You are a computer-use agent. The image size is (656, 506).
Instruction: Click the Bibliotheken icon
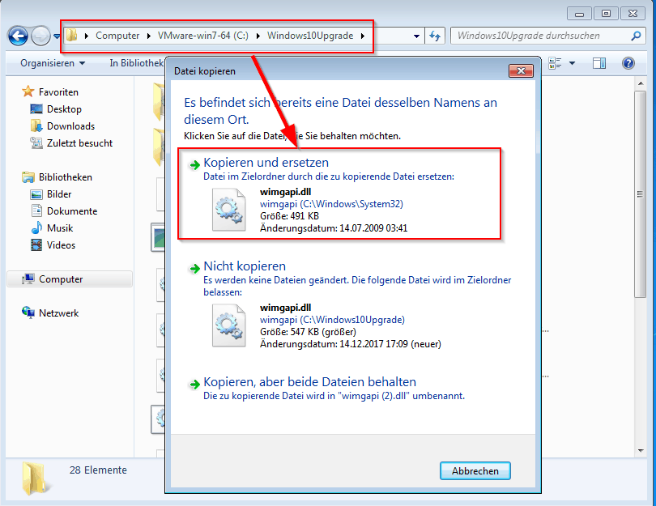(x=28, y=177)
